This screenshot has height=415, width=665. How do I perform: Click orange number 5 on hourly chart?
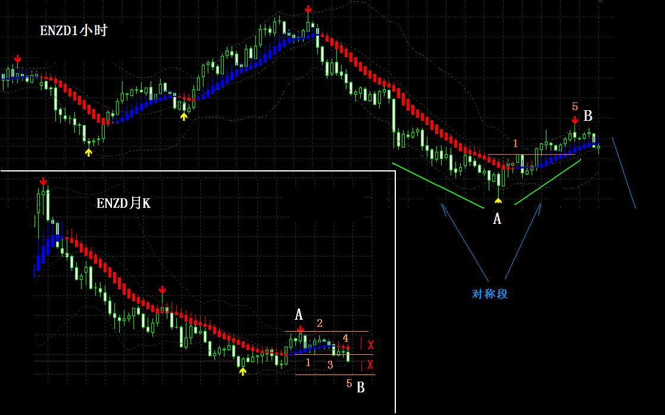pos(575,107)
